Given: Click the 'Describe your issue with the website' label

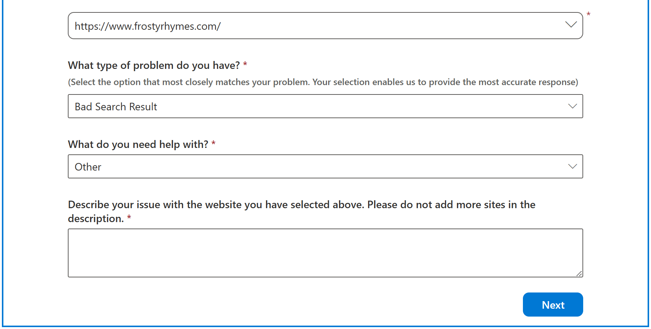Looking at the screenshot, I should [301, 205].
